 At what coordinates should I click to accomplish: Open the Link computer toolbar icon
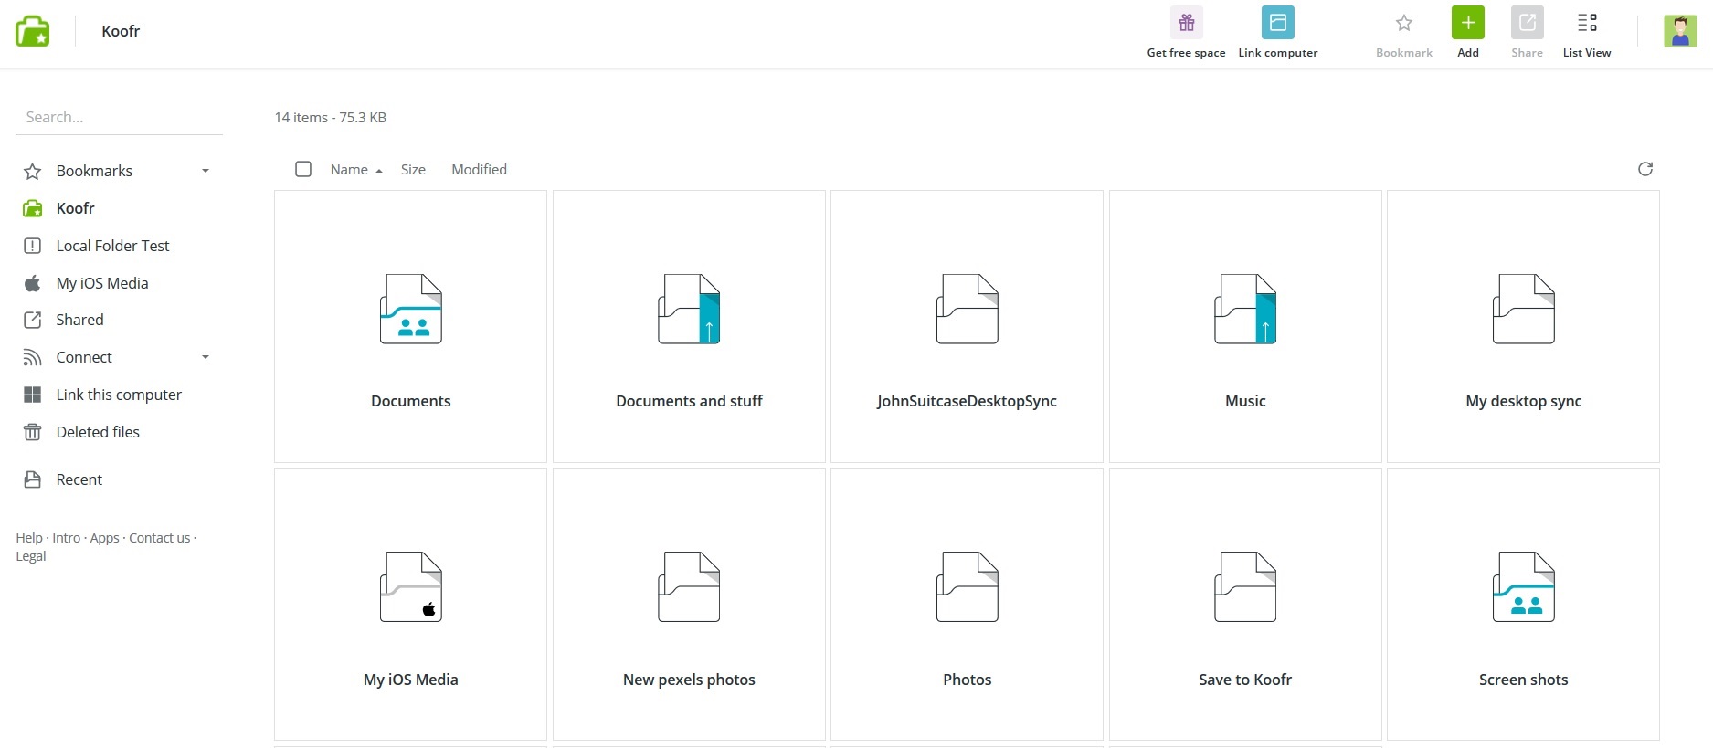pos(1277,23)
